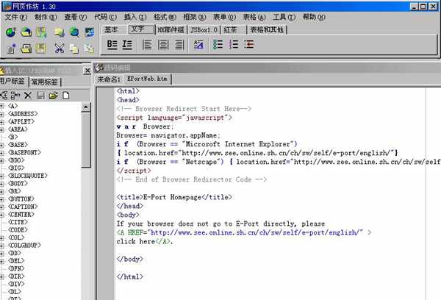Align text left
Image resolution: width=441 pixels, height=300 pixels.
point(147,45)
